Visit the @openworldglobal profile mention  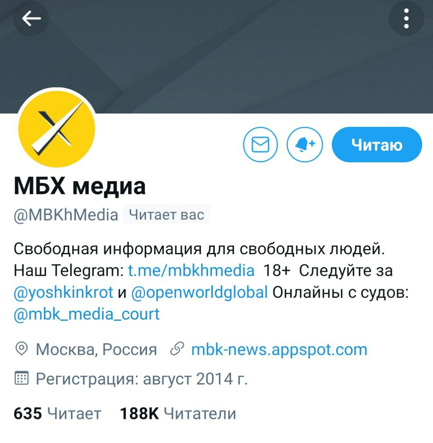pyautogui.click(x=199, y=292)
